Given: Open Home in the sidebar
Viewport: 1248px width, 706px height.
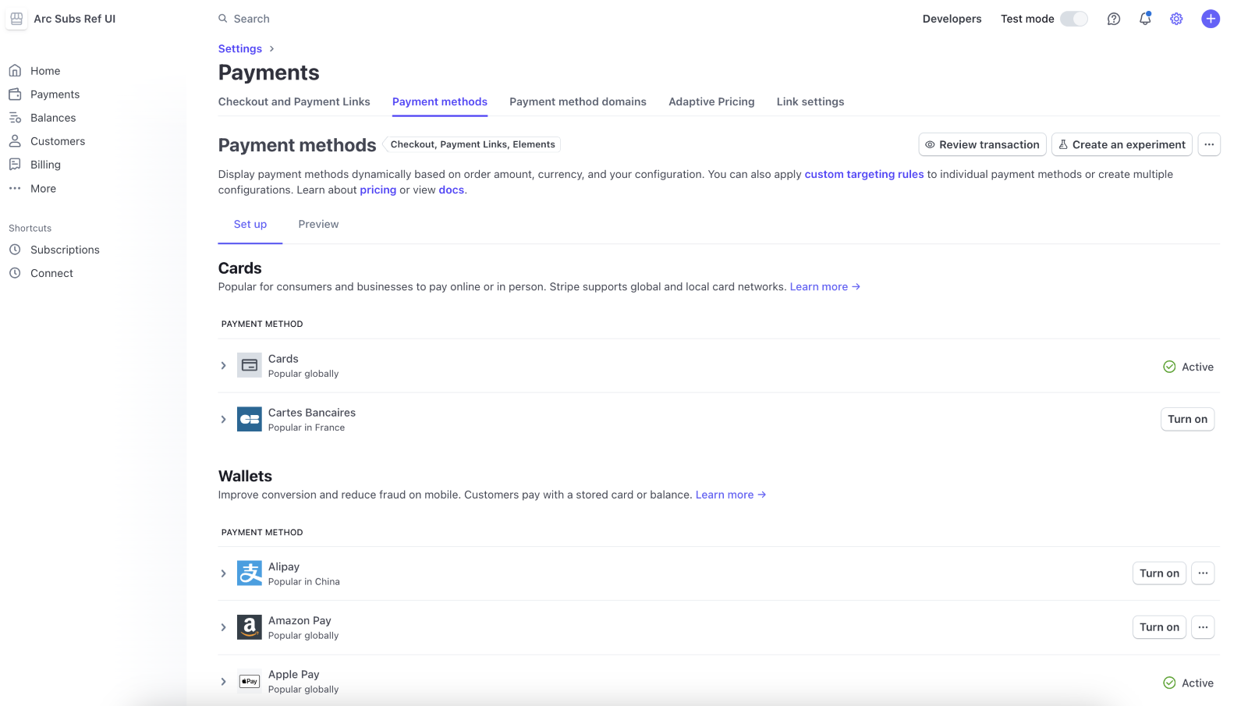Looking at the screenshot, I should pyautogui.click(x=45, y=71).
